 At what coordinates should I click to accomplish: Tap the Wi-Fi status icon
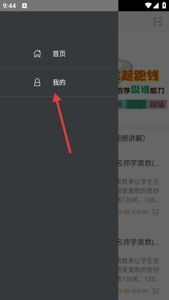click(148, 6)
